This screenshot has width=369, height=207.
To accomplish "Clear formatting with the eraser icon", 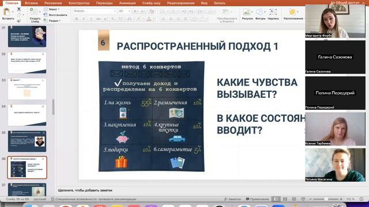I will coord(152,11).
